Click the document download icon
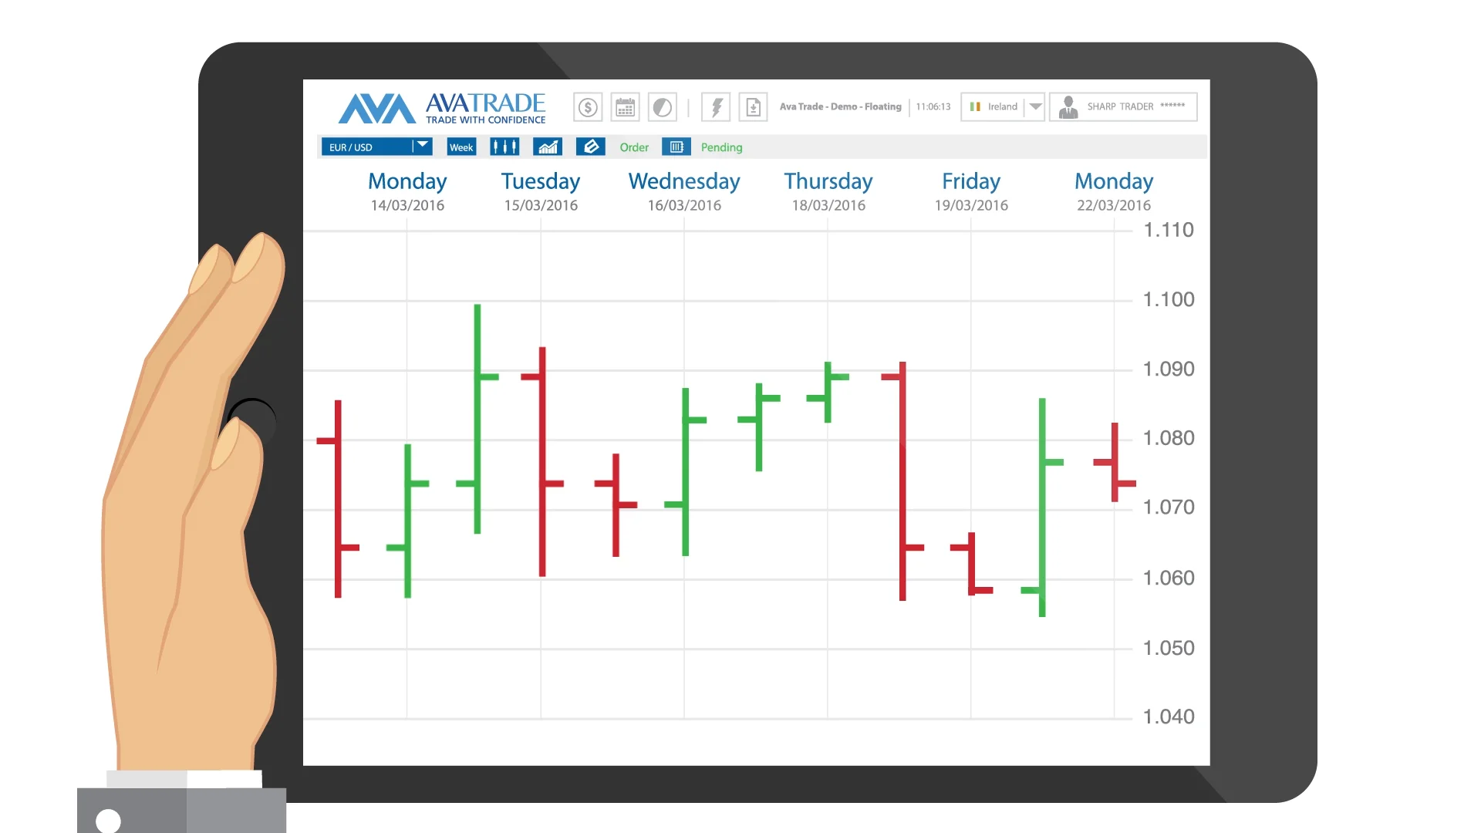1481x833 pixels. pyautogui.click(x=754, y=106)
